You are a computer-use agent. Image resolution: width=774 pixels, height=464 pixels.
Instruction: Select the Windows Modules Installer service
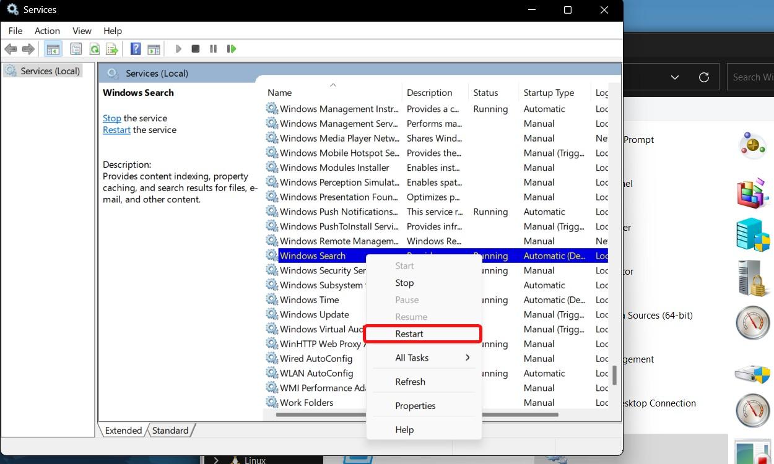click(x=437, y=168)
